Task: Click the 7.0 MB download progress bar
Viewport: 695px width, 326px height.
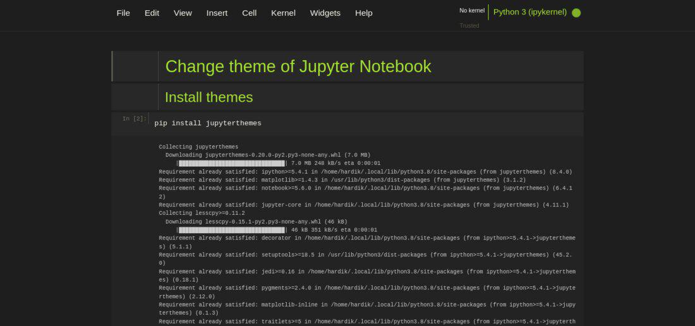Action: pos(232,164)
